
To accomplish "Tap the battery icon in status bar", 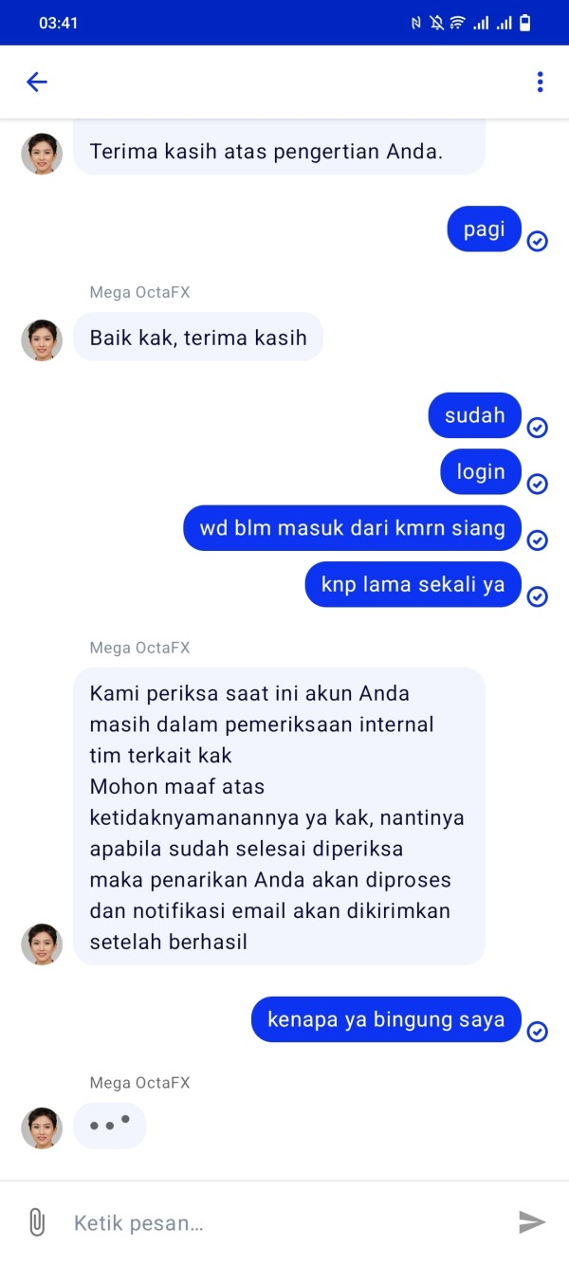I will coord(525,23).
